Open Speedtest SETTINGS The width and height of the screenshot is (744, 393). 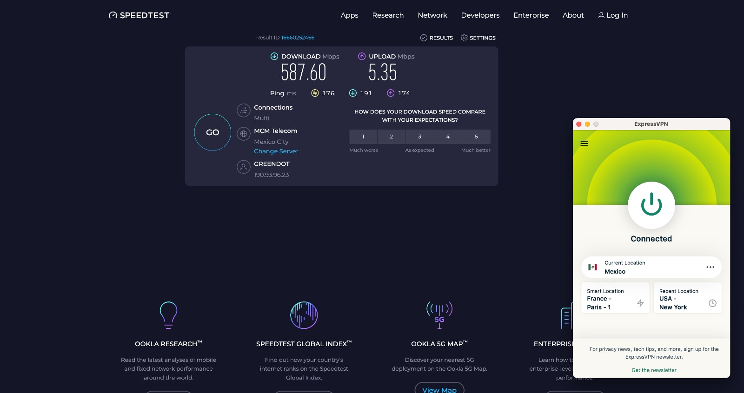(x=478, y=38)
